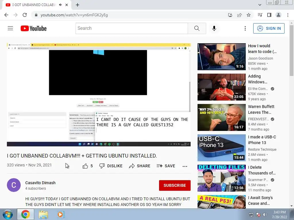Click channel name Restore Technique
The width and height of the screenshot is (294, 220).
click(262, 150)
